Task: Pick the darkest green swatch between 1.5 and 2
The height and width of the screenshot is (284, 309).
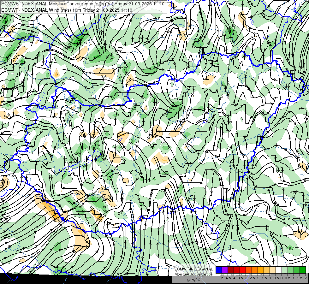Action: click(303, 270)
